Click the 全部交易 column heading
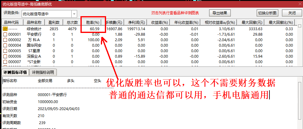This screenshot has height=129, width=303. tap(45, 81)
